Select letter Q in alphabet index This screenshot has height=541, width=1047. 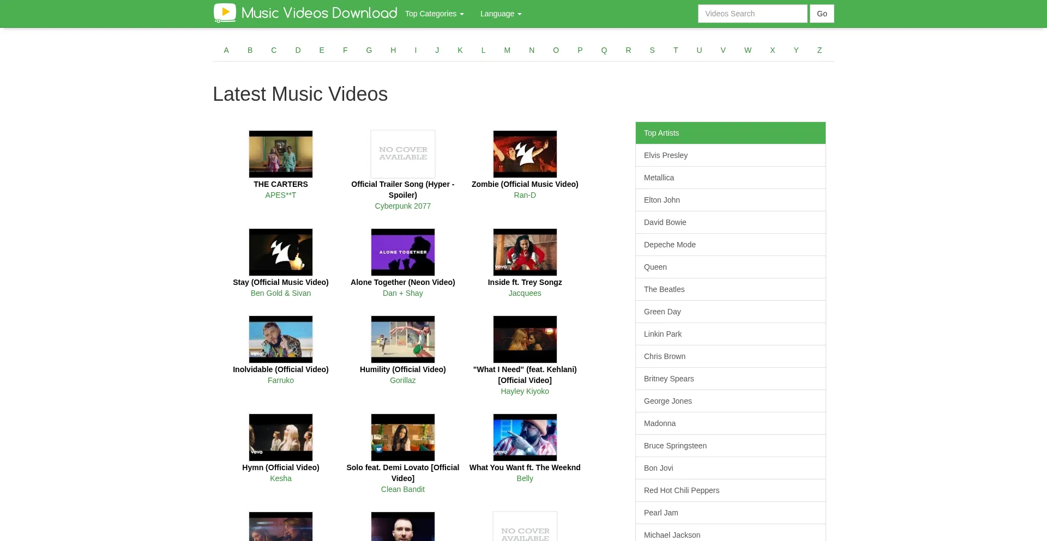(x=604, y=50)
